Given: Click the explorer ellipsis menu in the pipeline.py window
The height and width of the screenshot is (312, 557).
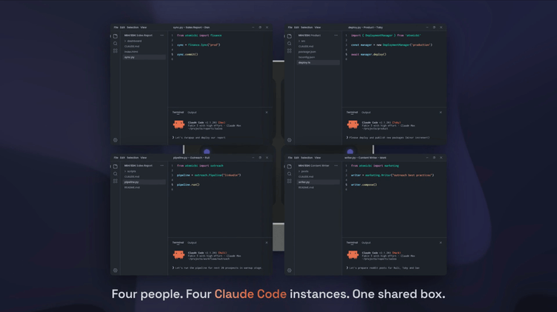Looking at the screenshot, I should (162, 165).
